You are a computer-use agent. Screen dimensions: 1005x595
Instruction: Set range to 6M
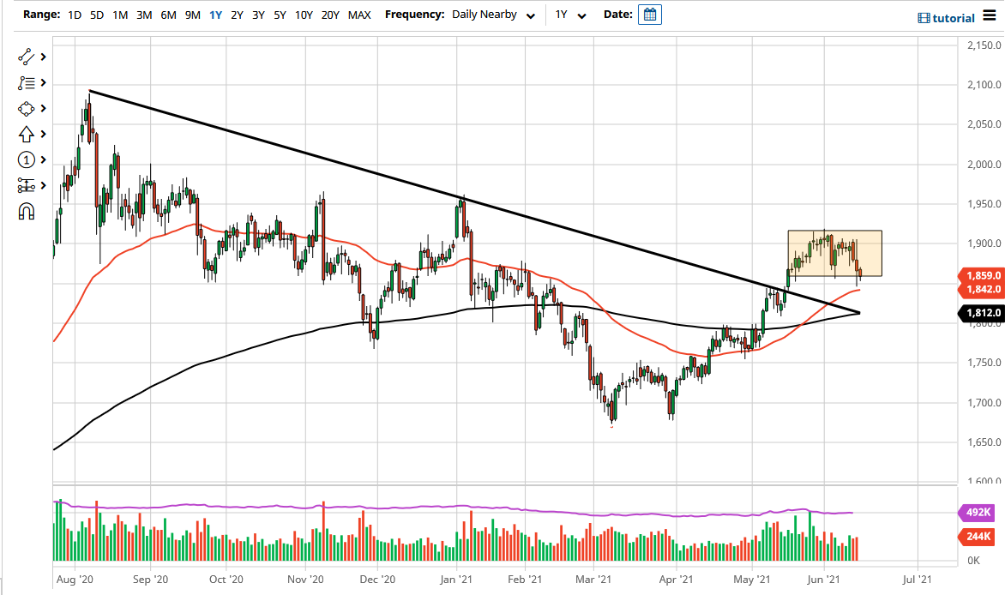click(169, 15)
